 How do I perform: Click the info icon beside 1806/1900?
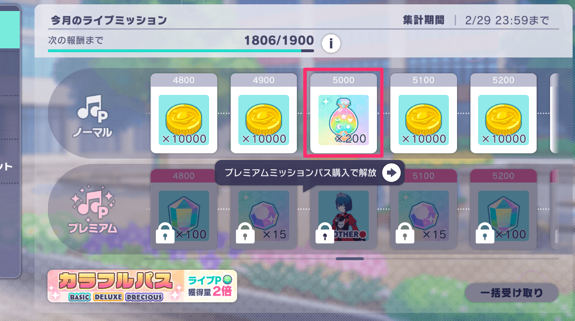point(331,44)
